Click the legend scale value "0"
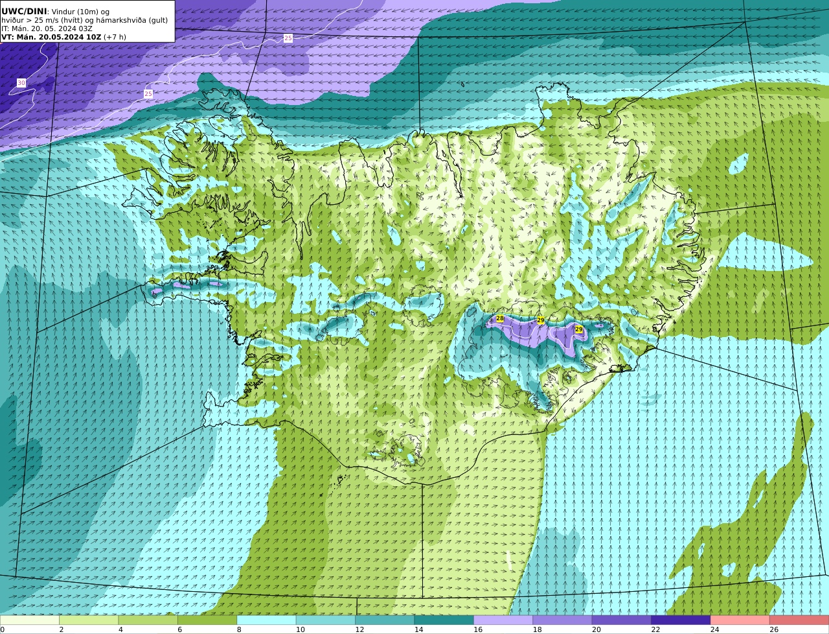The image size is (829, 634). click(x=2, y=629)
